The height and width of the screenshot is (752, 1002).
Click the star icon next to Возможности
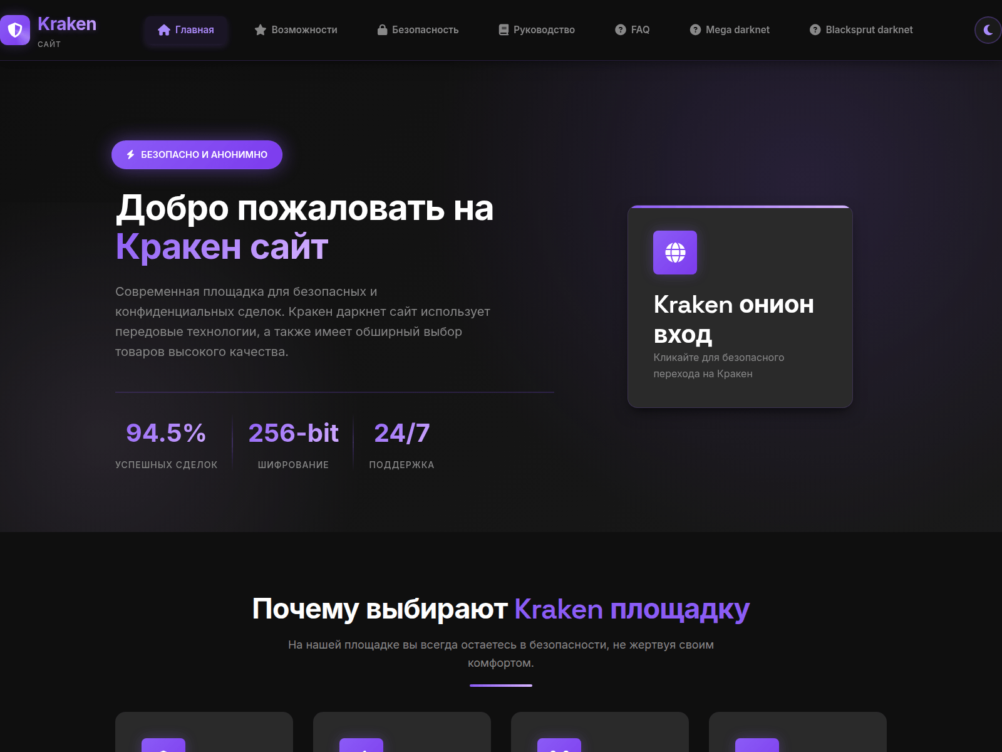pos(261,30)
